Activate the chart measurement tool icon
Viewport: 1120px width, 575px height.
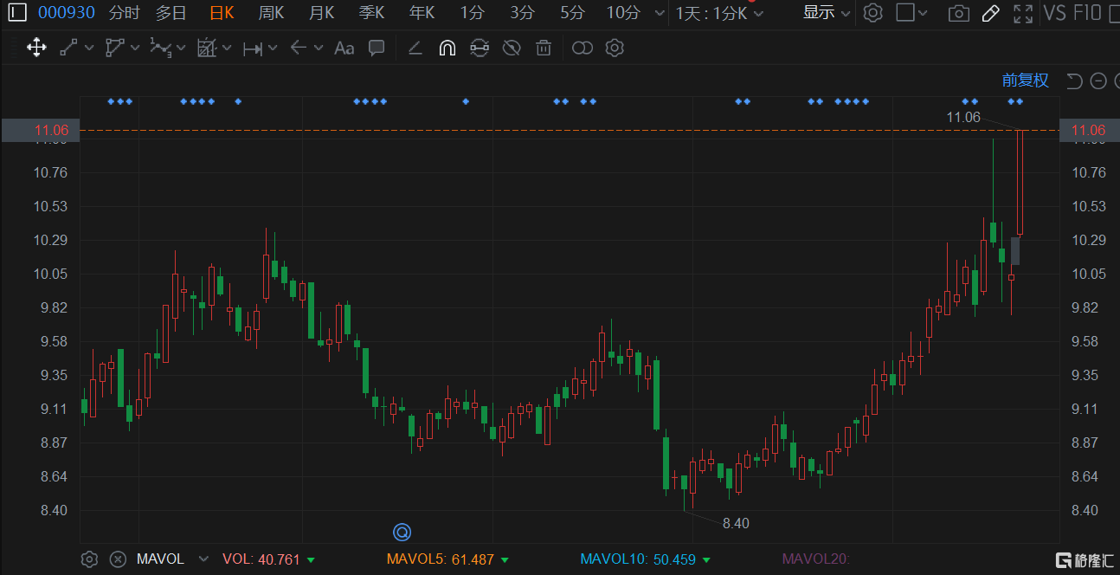[206, 48]
